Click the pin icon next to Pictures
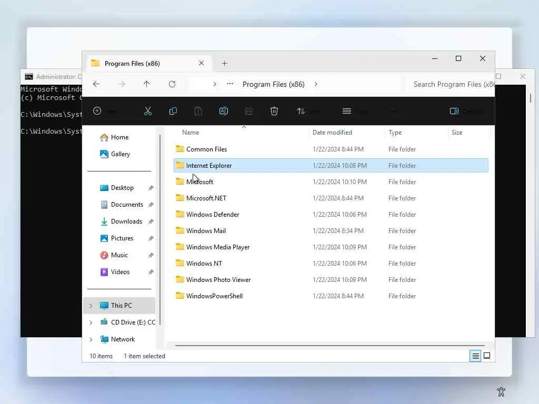 [151, 238]
